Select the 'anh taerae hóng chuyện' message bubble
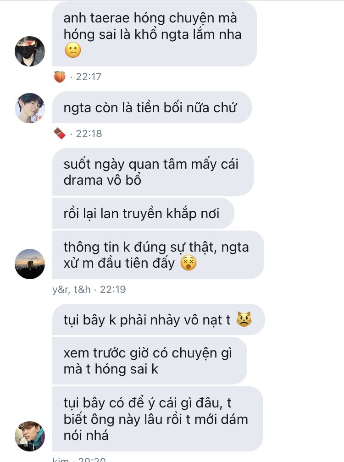Screen dimensions: 344x462 pyautogui.click(x=155, y=34)
